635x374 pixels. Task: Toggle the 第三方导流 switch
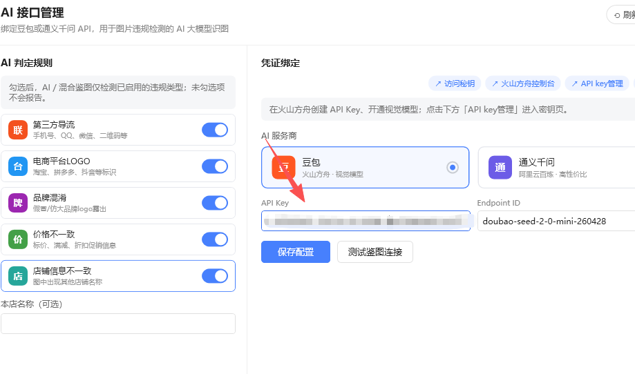215,130
